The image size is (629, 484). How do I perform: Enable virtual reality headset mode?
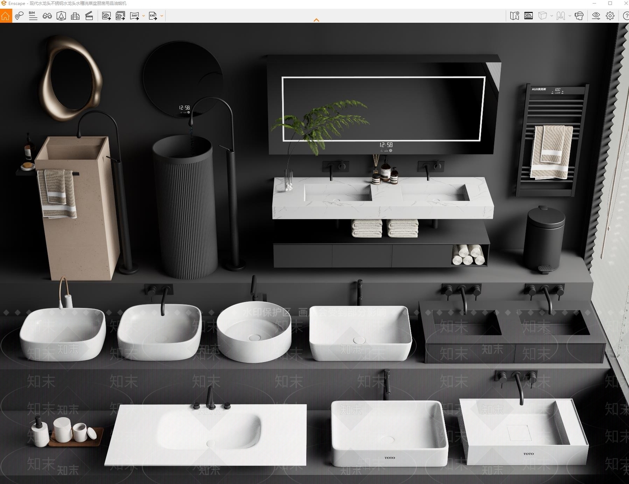[x=579, y=16]
